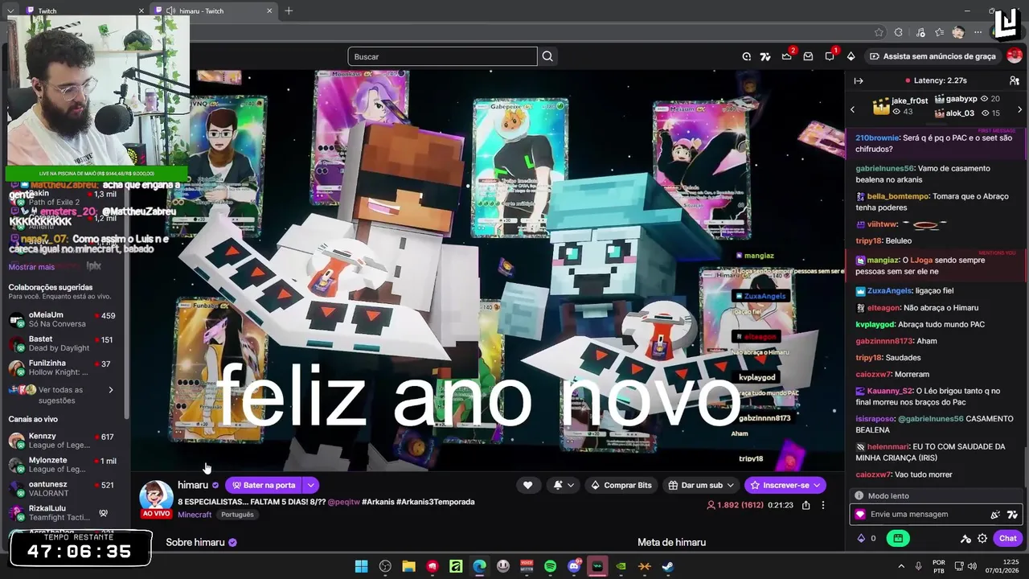Screen dimensions: 1029x579
Task: Click the celebration party icon in chat input
Action: [995, 515]
